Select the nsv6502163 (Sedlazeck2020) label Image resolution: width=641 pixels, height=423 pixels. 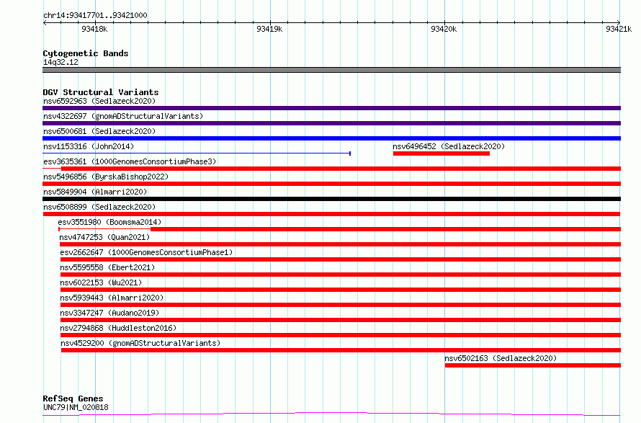point(501,358)
